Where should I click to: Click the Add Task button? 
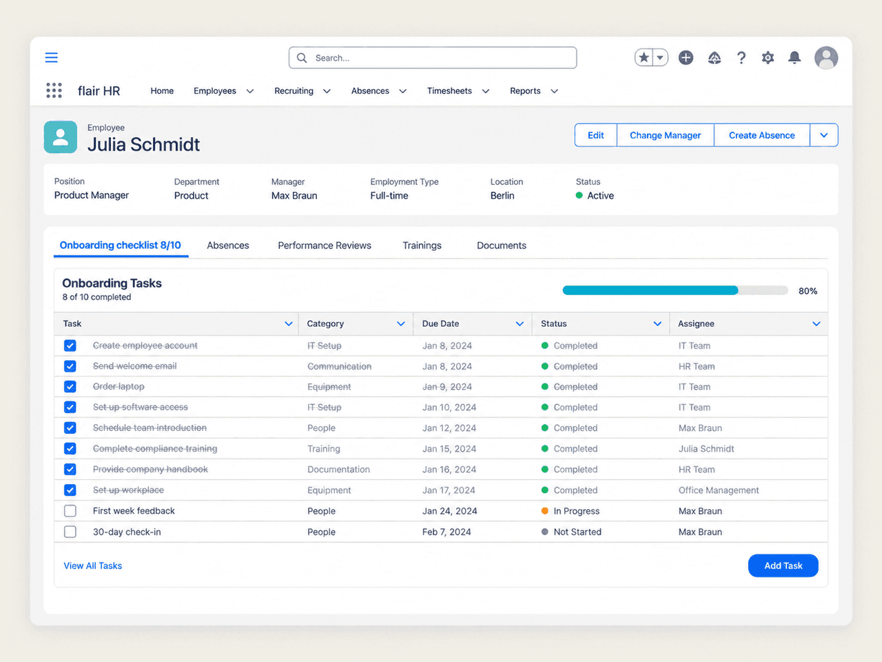(x=783, y=565)
